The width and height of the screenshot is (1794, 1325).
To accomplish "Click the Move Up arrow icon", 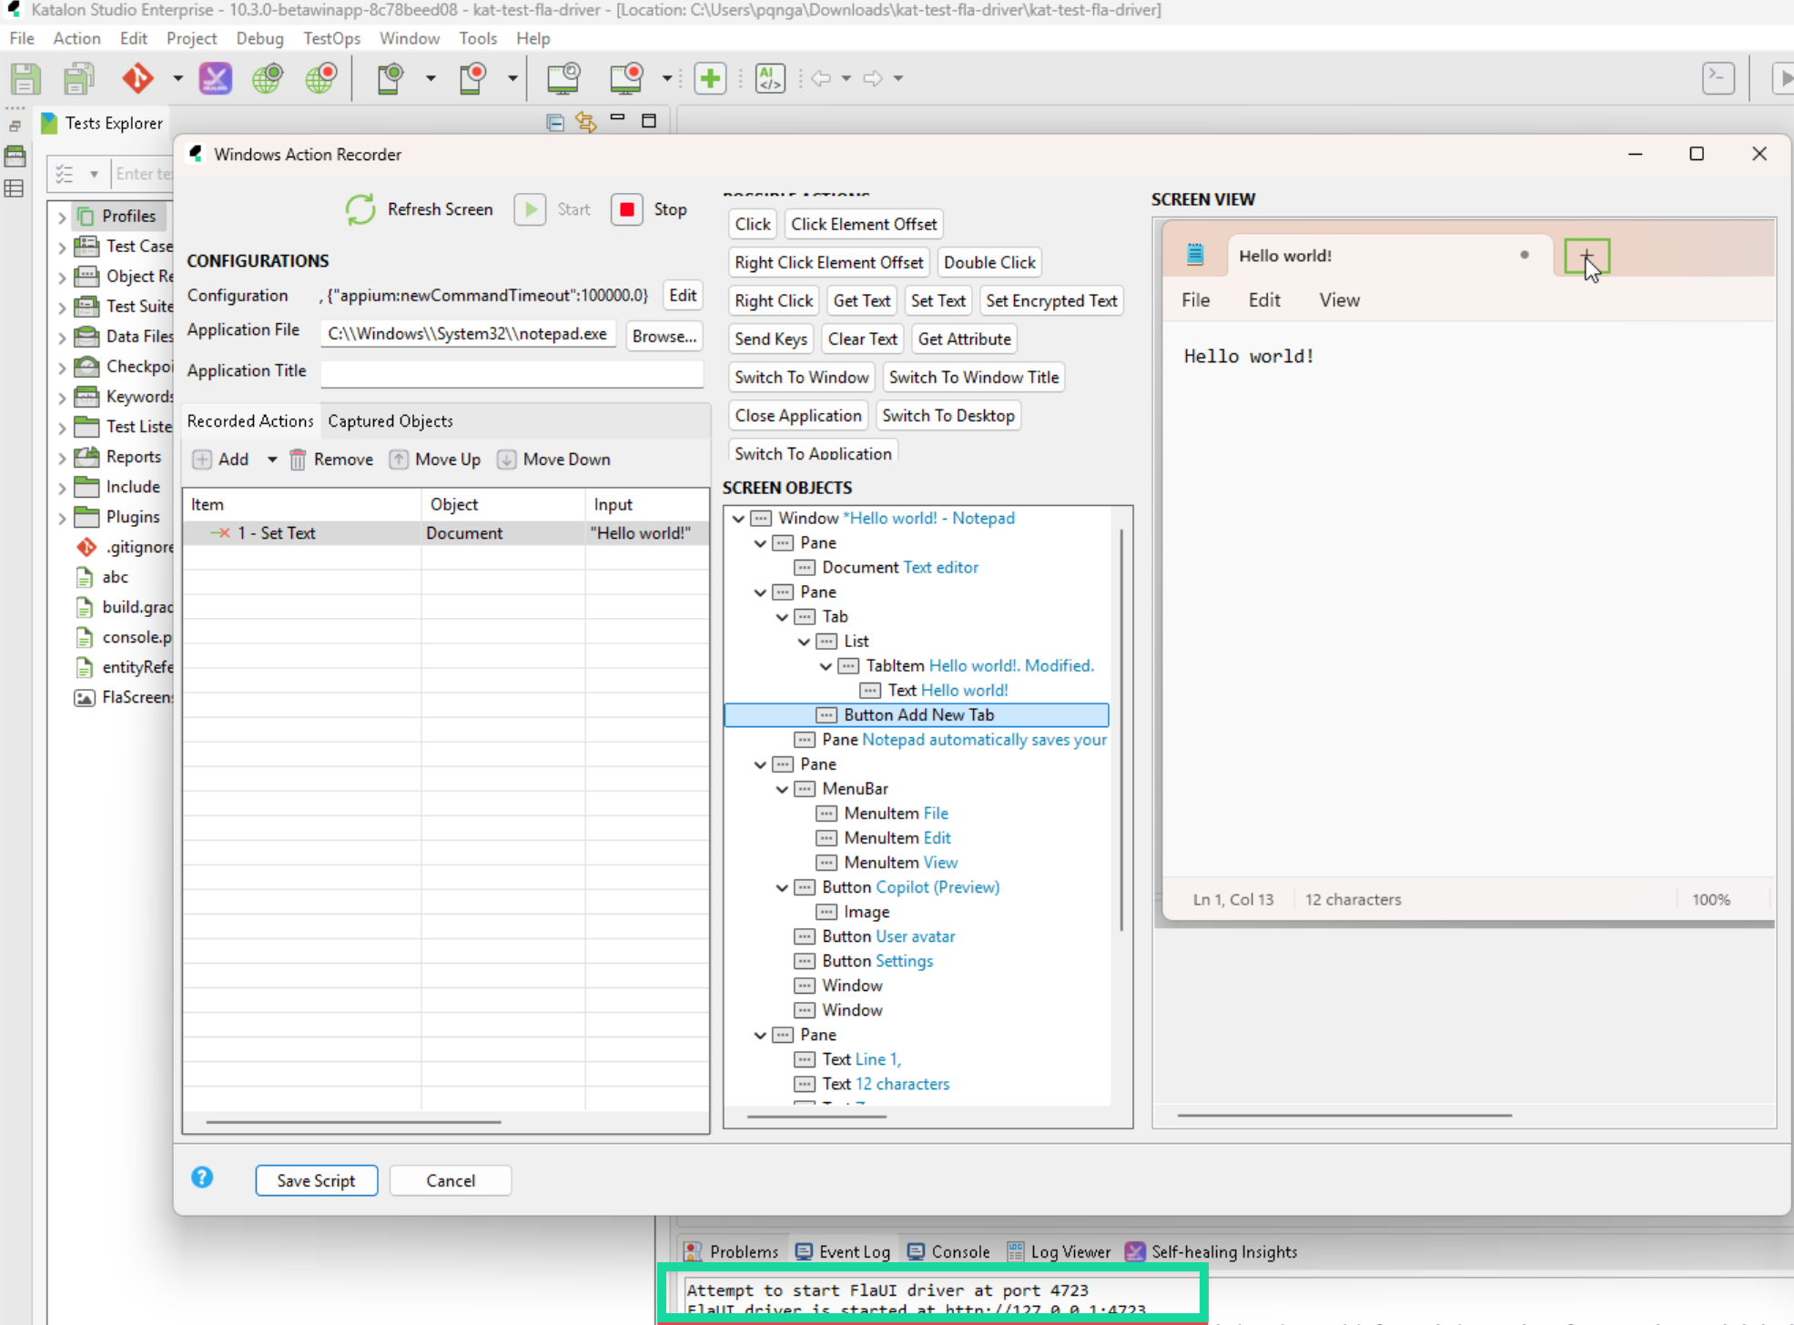I will 399,460.
